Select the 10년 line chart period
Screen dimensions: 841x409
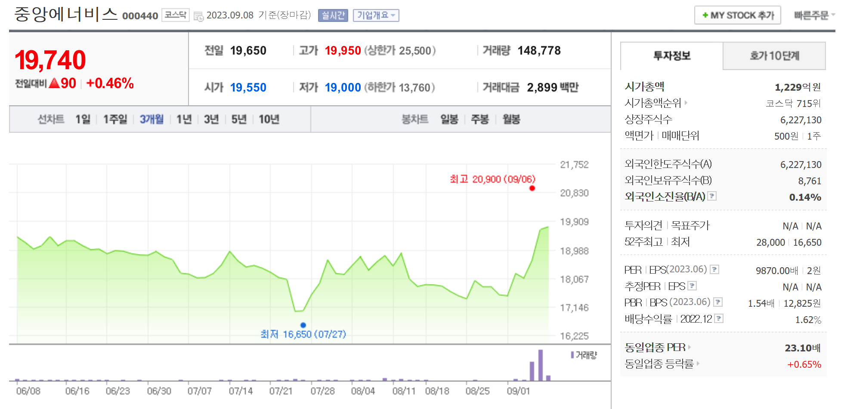pyautogui.click(x=269, y=119)
